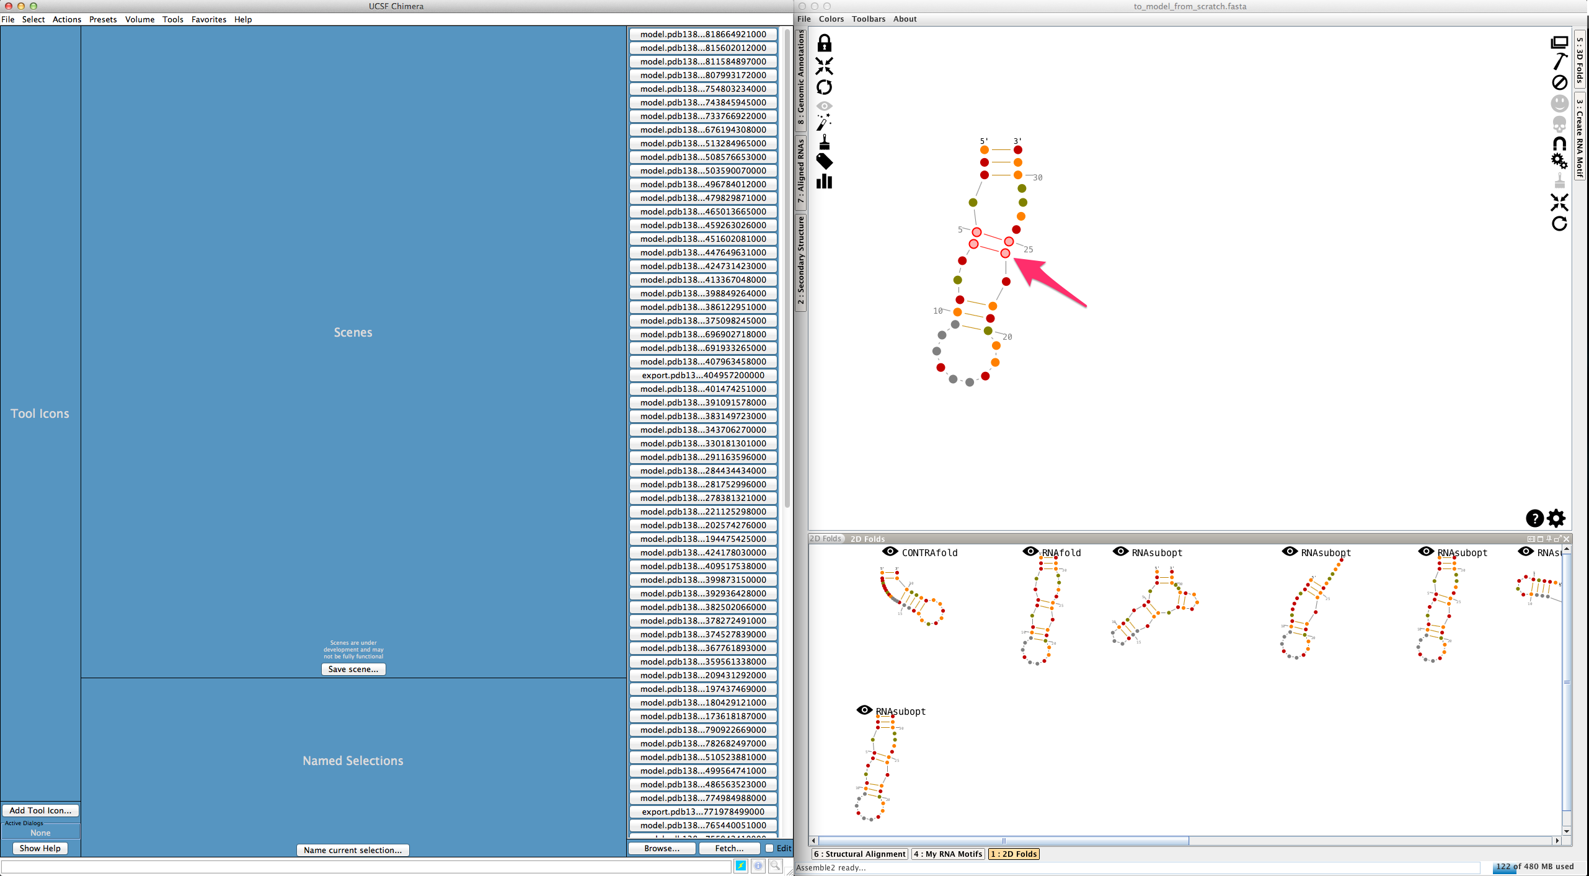Click the magic wand icon
The height and width of the screenshot is (876, 1589).
(823, 122)
